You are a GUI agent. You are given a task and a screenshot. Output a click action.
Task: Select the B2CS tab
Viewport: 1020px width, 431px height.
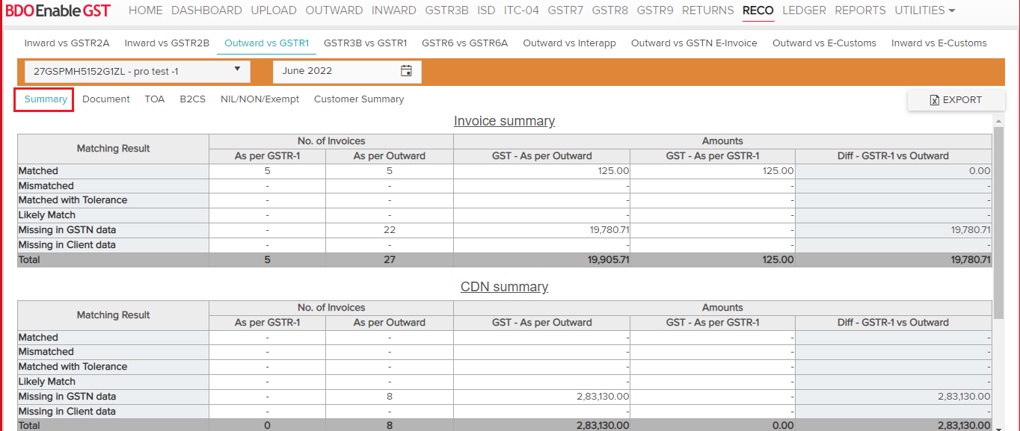[192, 99]
